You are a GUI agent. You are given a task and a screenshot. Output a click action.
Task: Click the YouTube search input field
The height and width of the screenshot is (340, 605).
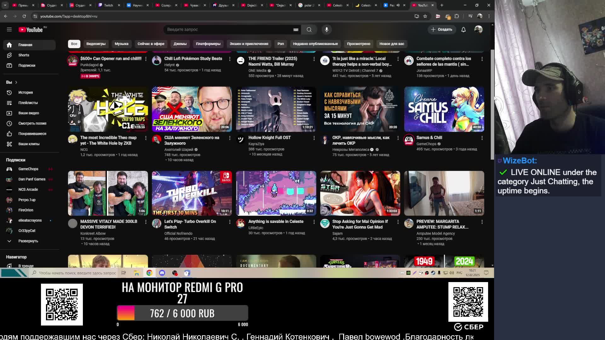point(227,29)
